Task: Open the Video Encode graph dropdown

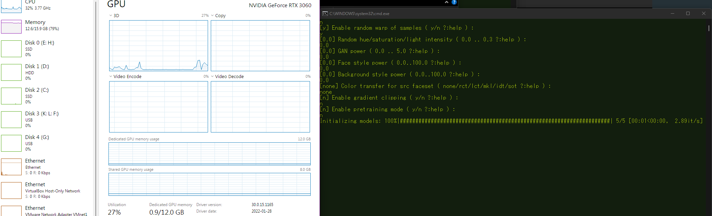Action: (111, 76)
